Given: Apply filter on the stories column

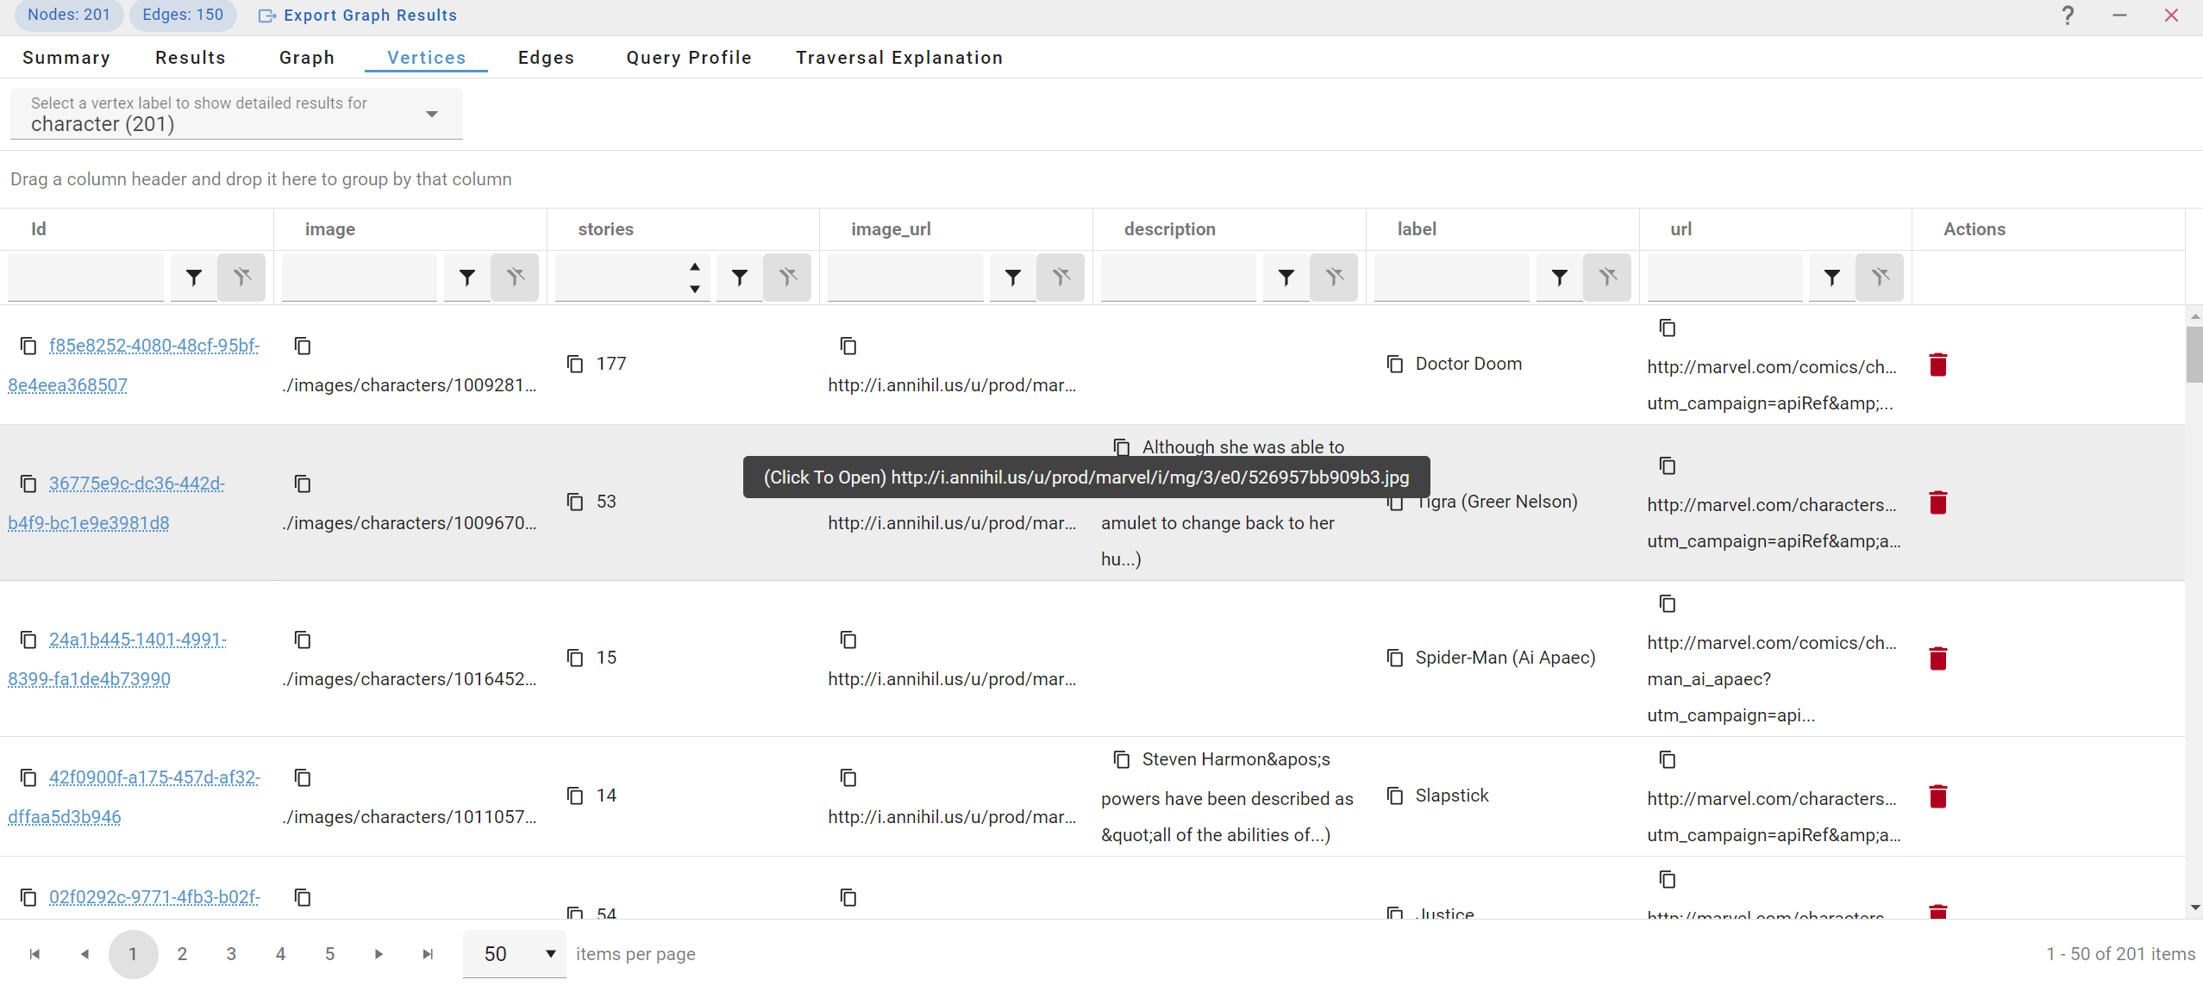Looking at the screenshot, I should pos(740,278).
